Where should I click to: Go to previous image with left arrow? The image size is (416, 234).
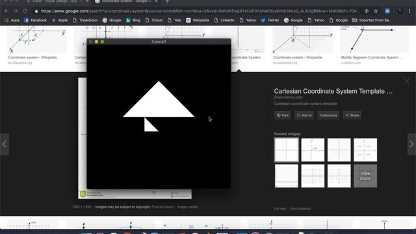[x=5, y=144]
